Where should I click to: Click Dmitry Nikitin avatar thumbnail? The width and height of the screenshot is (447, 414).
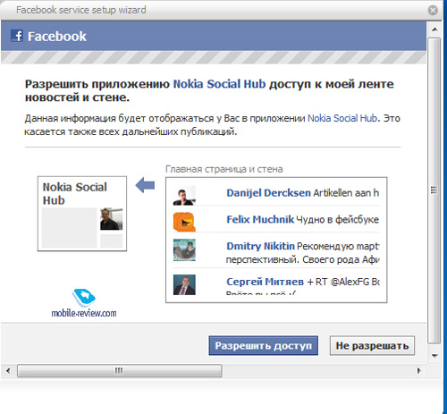pyautogui.click(x=184, y=249)
